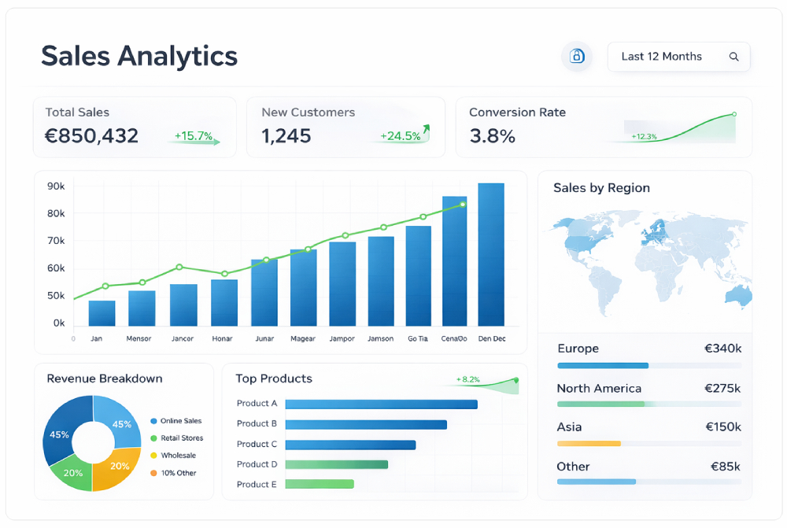
Task: Click the Product D green bar
Action: pos(337,465)
